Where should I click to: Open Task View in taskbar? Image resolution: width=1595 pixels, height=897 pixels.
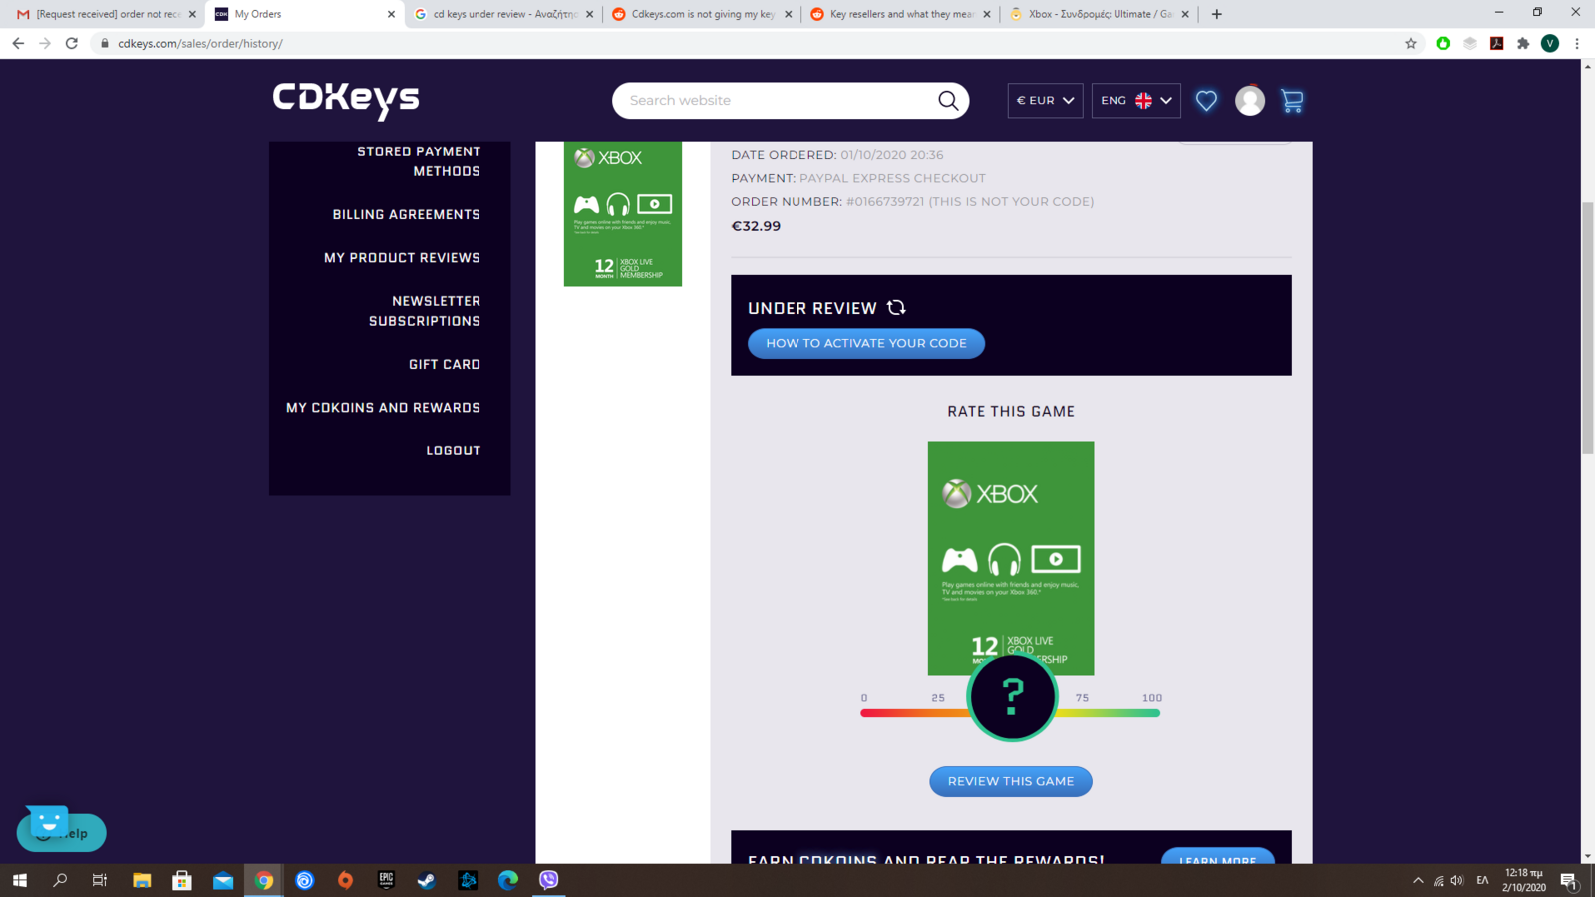pos(100,880)
